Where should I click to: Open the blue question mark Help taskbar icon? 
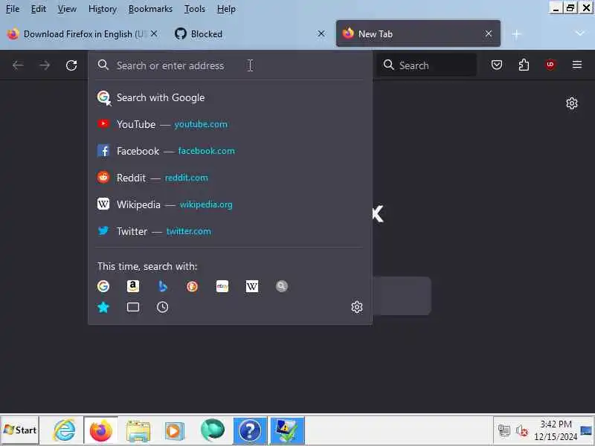[x=250, y=430]
